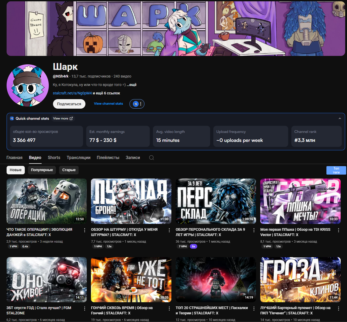The height and width of the screenshot is (322, 347).
Task: Click the channel banner image
Action: 176,28
